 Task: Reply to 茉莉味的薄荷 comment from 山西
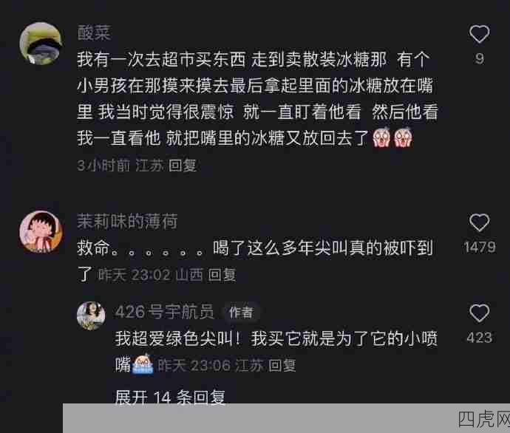pyautogui.click(x=222, y=275)
